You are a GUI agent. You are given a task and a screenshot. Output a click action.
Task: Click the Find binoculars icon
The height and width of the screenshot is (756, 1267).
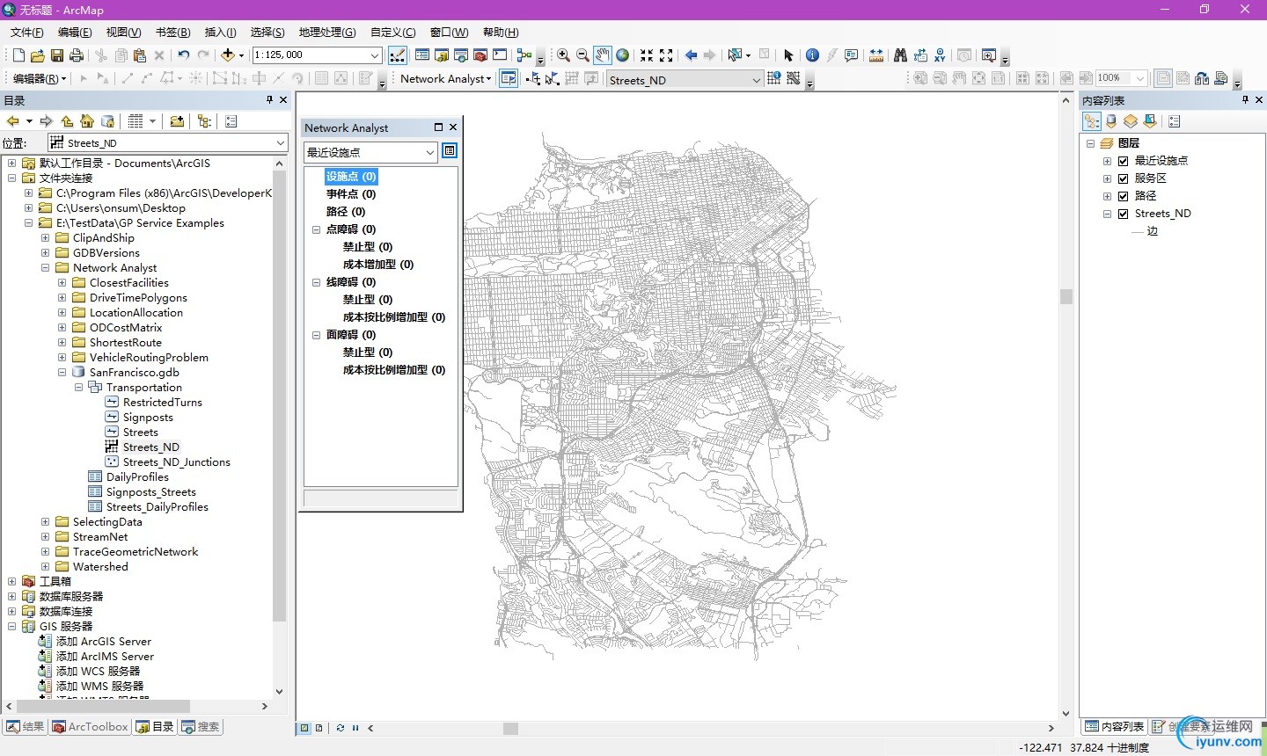pyautogui.click(x=900, y=55)
